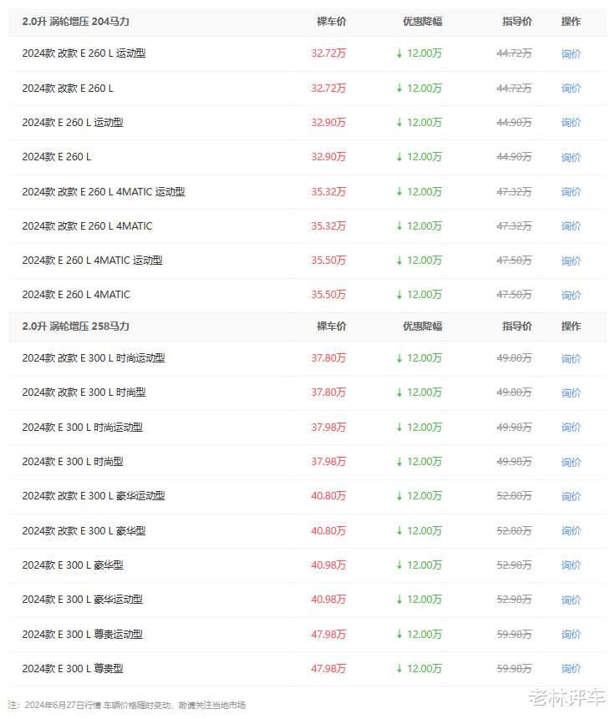This screenshot has height=719, width=615.
Task: Click 询价 for 2024款 E 300 L 豪华运动型
Action: click(571, 600)
